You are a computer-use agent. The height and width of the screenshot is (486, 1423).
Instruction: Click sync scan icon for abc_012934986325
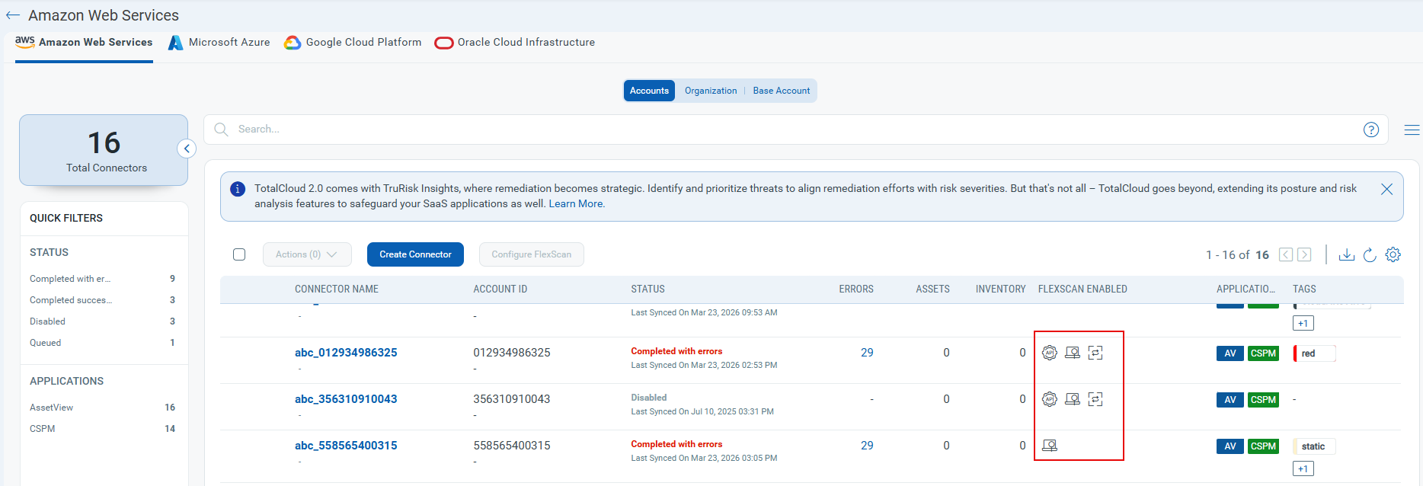1095,353
